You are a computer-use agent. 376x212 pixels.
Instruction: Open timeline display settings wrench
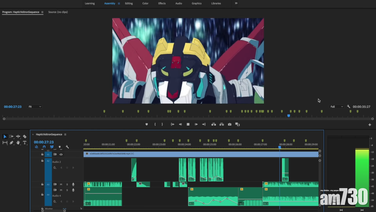(x=67, y=147)
